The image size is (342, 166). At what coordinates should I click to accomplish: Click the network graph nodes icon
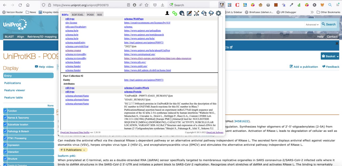[x=197, y=13]
